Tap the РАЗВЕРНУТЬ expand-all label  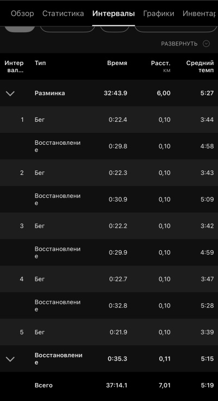point(179,44)
